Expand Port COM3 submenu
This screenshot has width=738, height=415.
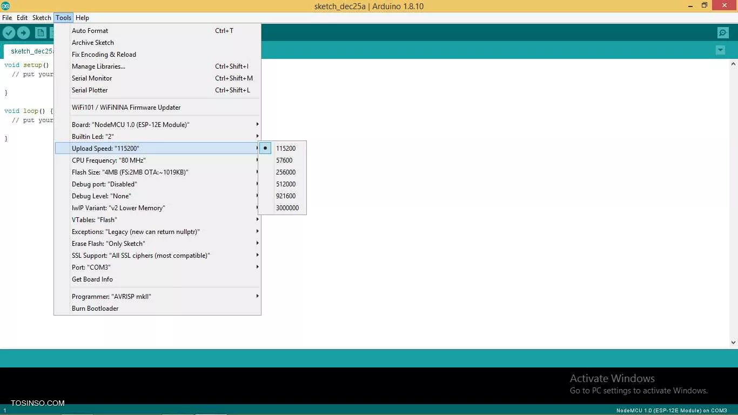(158, 267)
